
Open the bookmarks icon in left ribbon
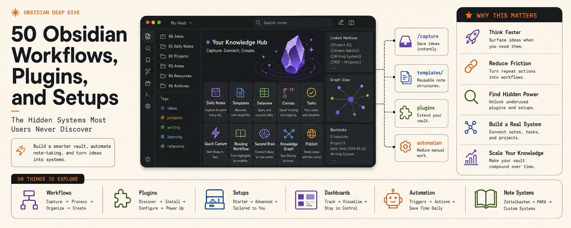(148, 60)
